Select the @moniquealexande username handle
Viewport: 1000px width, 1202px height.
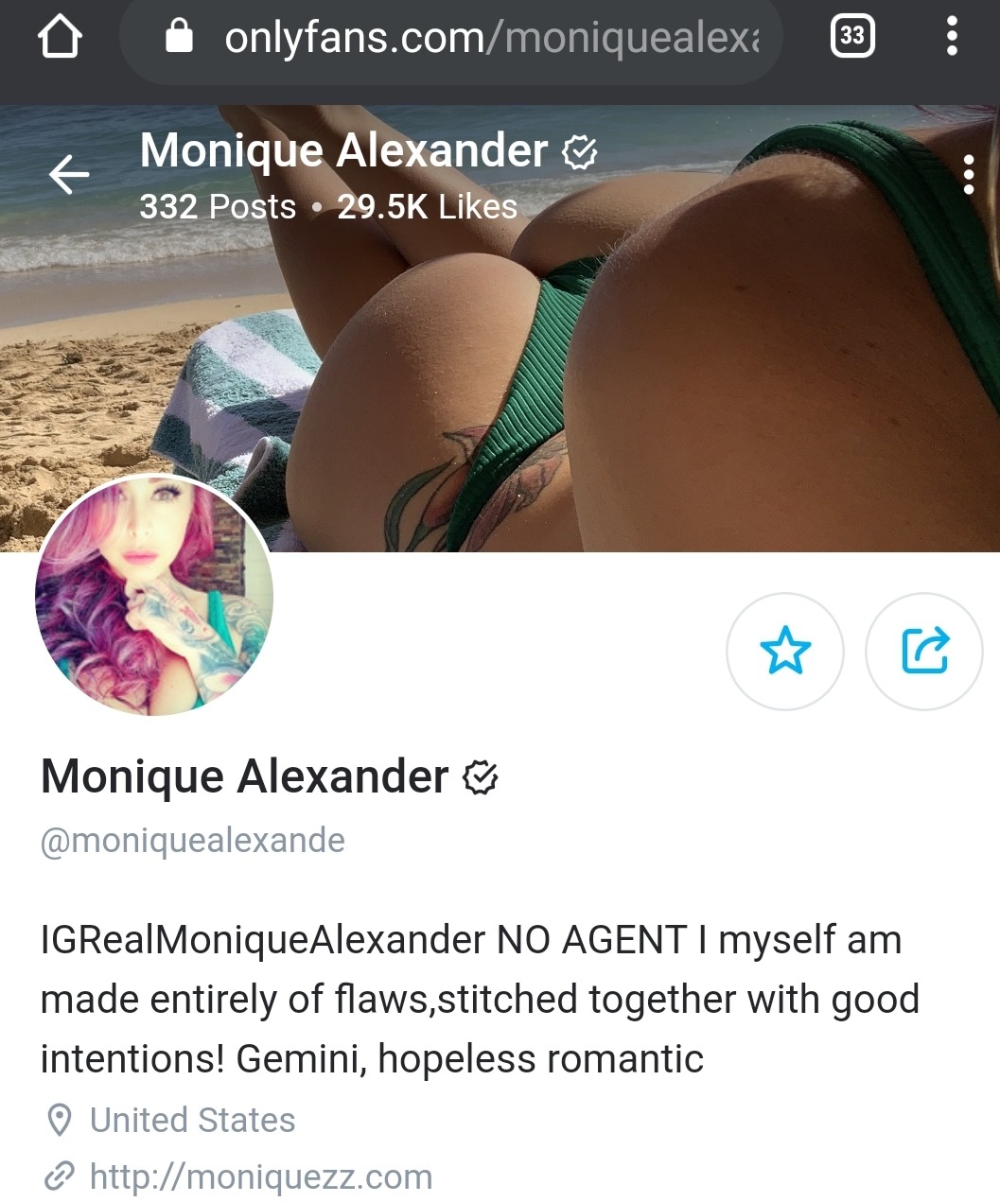[193, 840]
